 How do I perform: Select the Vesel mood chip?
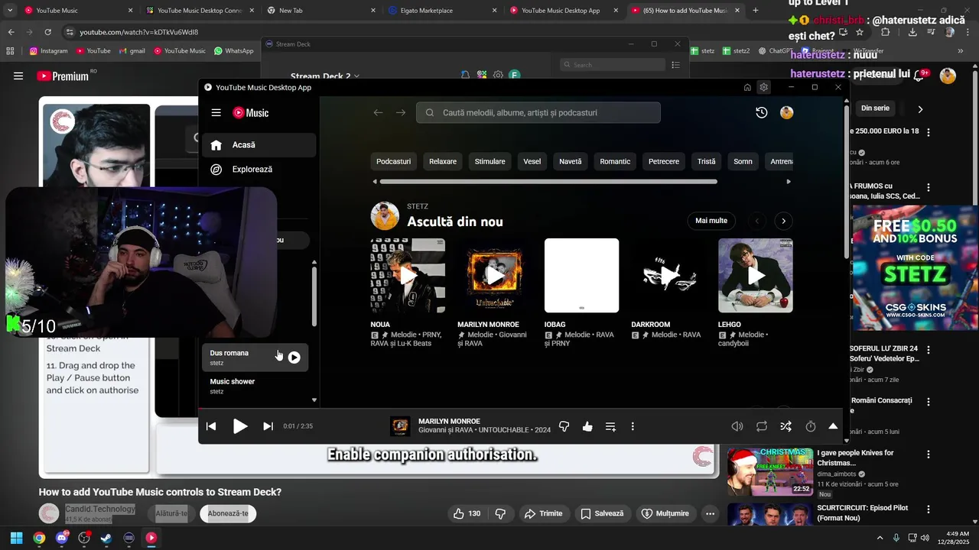tap(532, 161)
